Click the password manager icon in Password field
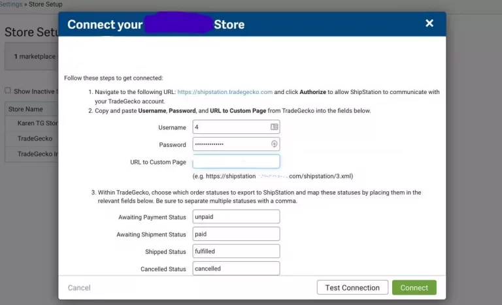The image size is (502, 305). [x=274, y=144]
